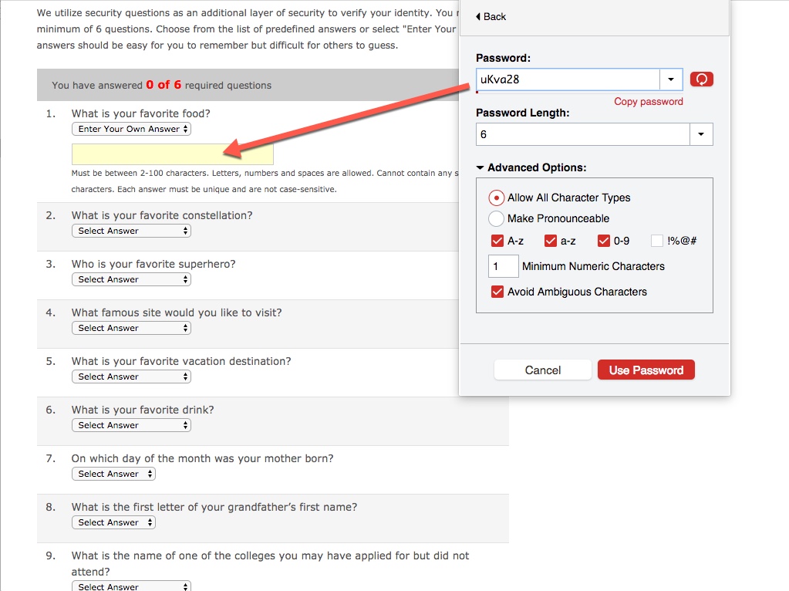Uncheck the A-z uppercase letters checkbox
This screenshot has width=789, height=591.
(497, 240)
